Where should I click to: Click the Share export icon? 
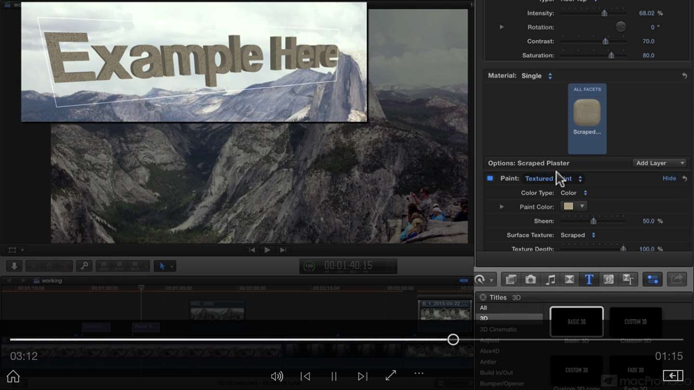point(677,279)
